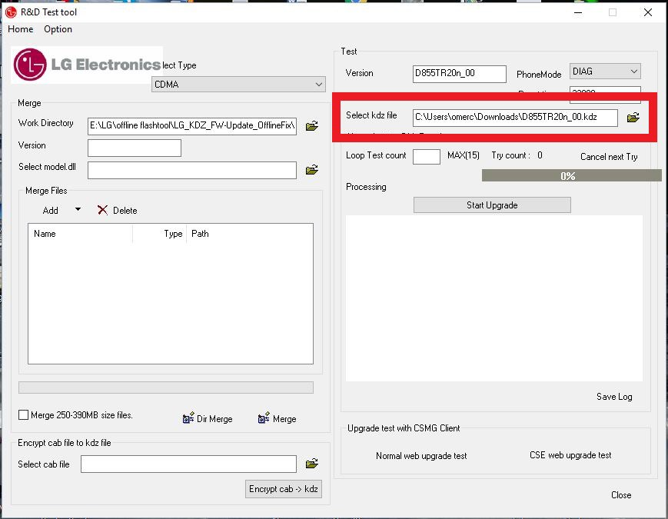Start Normal web upgrade test
The height and width of the screenshot is (519, 668).
tap(421, 456)
